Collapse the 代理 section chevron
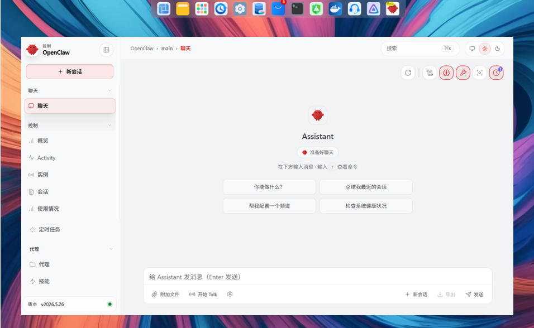The width and height of the screenshot is (534, 328). (111, 249)
